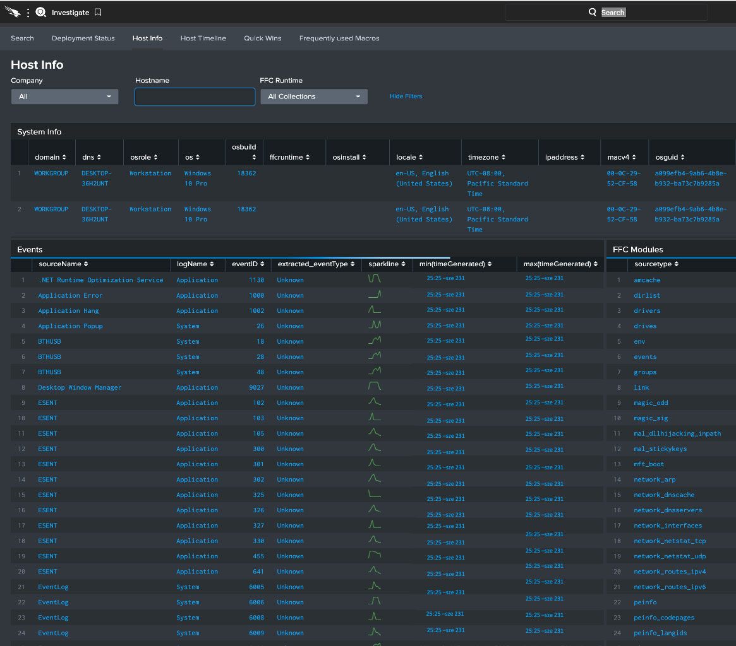Click the search magnifying glass icon
Screen dimensions: 736x646
[x=593, y=12]
